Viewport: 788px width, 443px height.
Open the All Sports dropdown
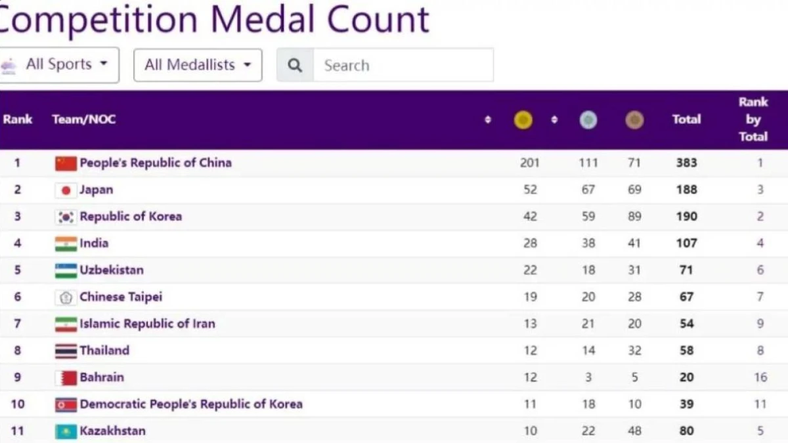[59, 64]
